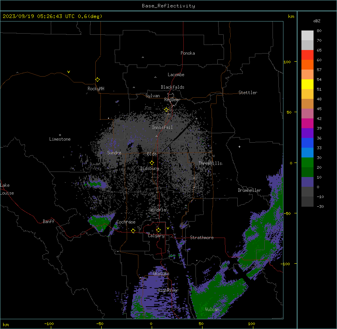Pick the green 20-30 dBZ legend swatch
Screen dimensions: 337x329
(307, 163)
